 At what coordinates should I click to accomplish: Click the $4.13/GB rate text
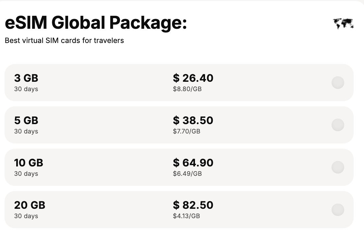point(187,216)
